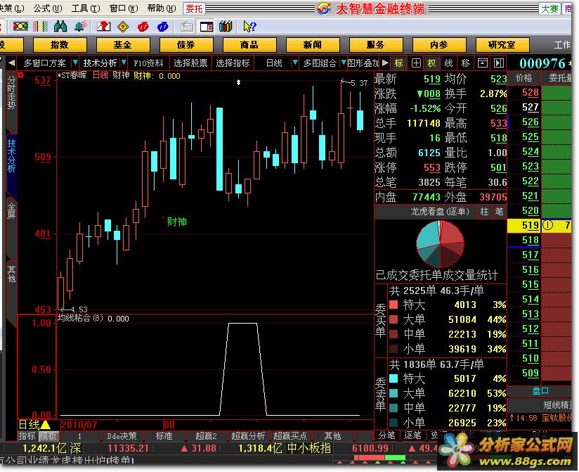579x472 pixels.
Task: Select the 519 price row in order ladder
Action: (x=539, y=226)
